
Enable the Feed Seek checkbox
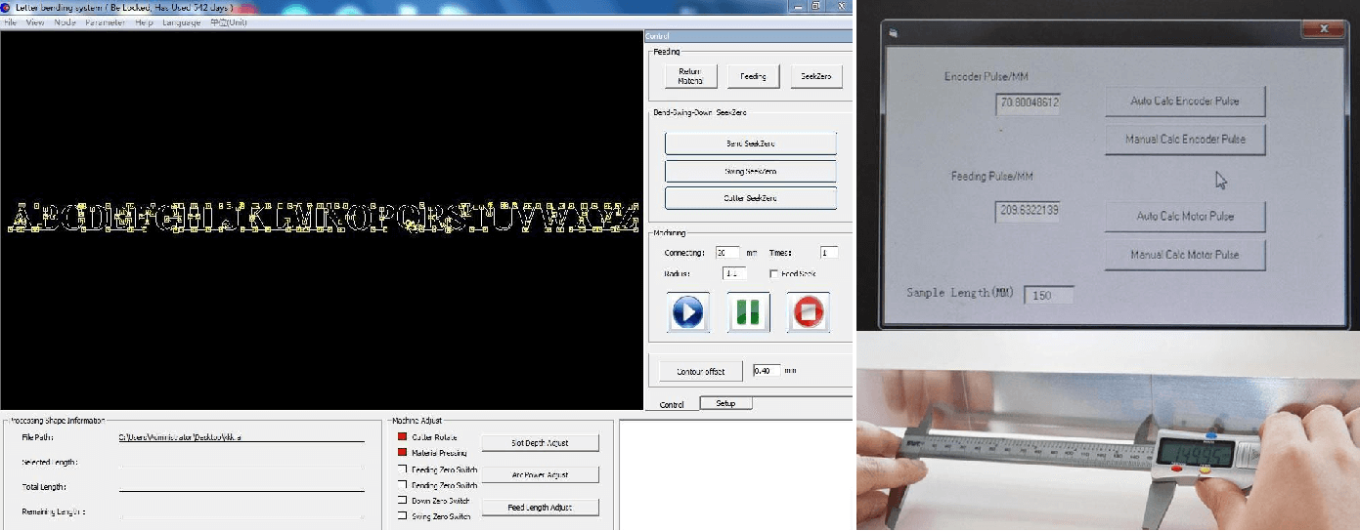click(773, 274)
